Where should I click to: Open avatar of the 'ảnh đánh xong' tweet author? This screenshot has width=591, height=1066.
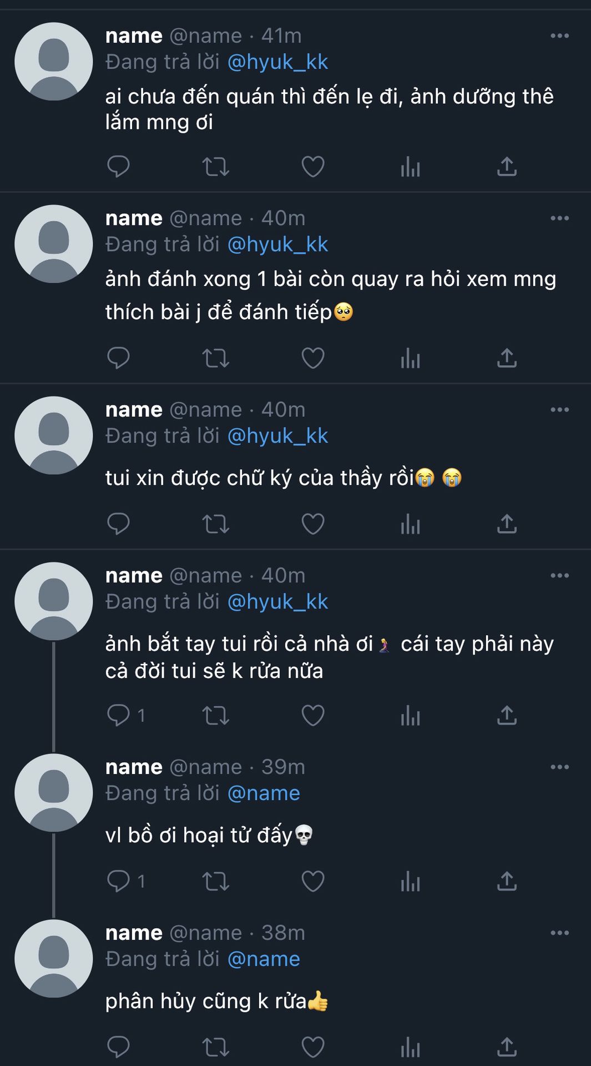pos(54,244)
